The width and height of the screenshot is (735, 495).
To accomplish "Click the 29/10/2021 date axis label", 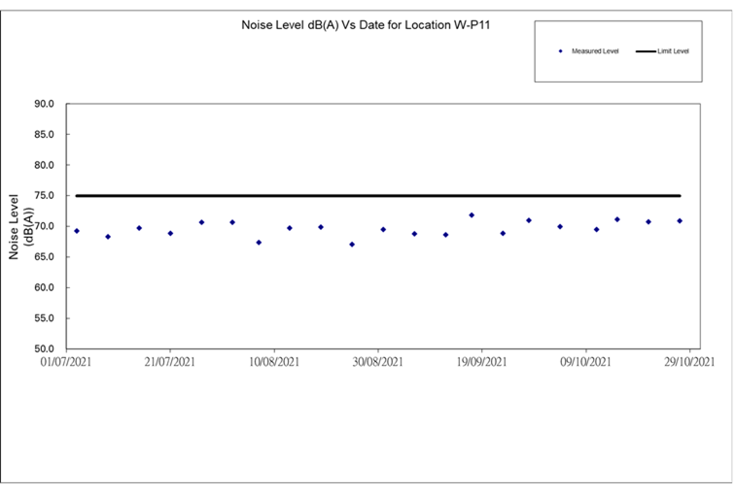I will click(x=689, y=362).
